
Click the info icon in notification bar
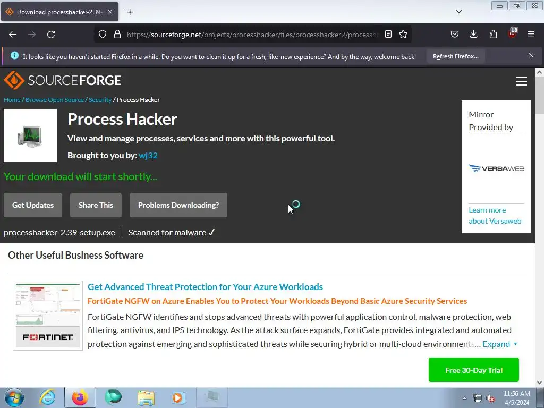(14, 55)
